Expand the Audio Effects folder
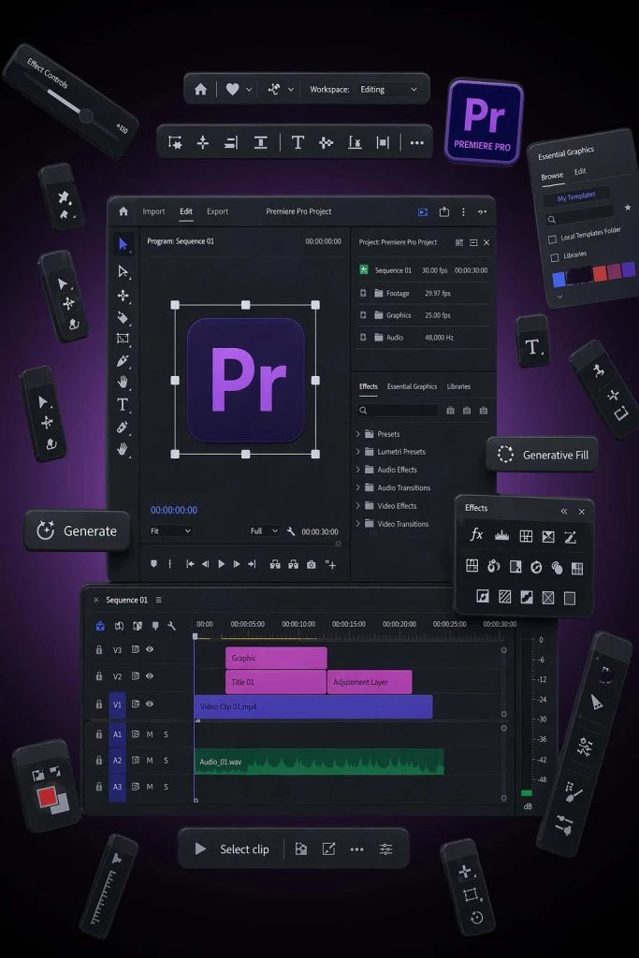 [358, 470]
